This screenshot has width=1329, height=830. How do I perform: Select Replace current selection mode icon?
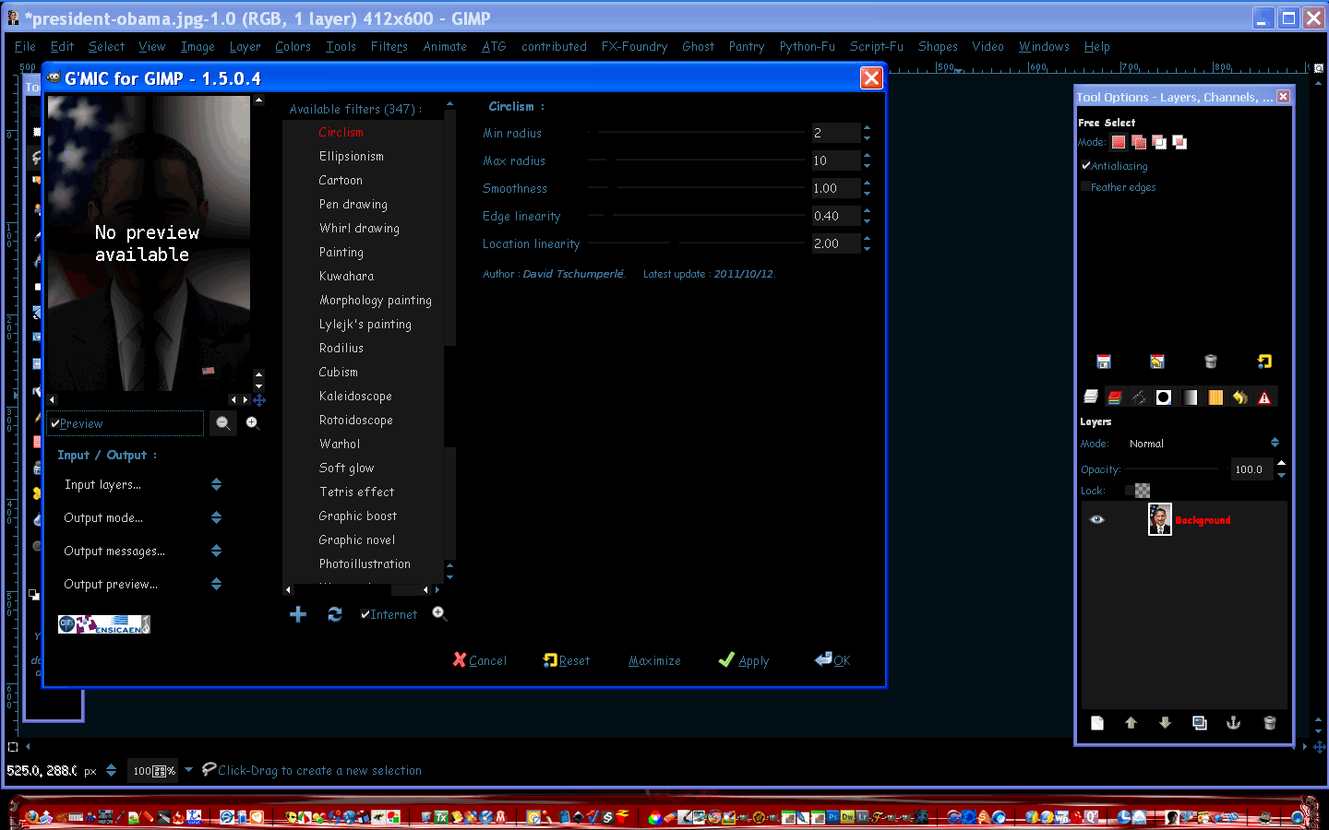click(1119, 142)
